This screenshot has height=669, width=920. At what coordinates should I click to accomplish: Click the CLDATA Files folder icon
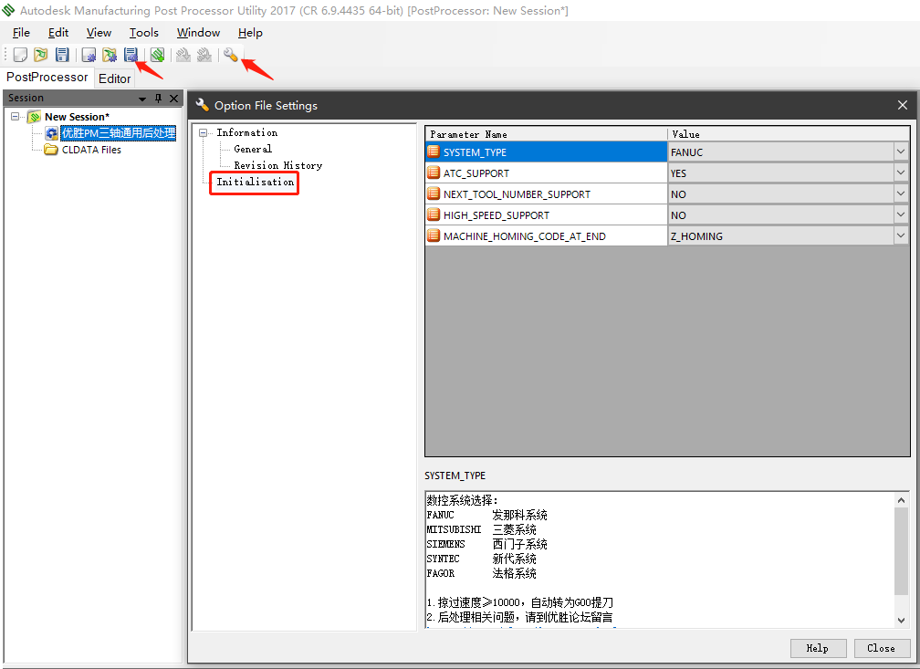coord(52,150)
